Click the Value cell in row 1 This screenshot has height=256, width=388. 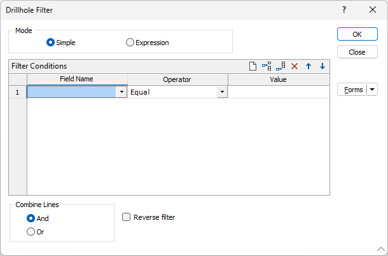point(279,92)
